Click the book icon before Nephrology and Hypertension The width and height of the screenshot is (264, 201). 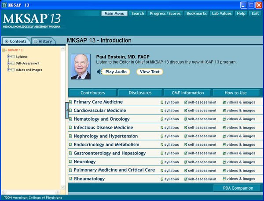(x=70, y=136)
